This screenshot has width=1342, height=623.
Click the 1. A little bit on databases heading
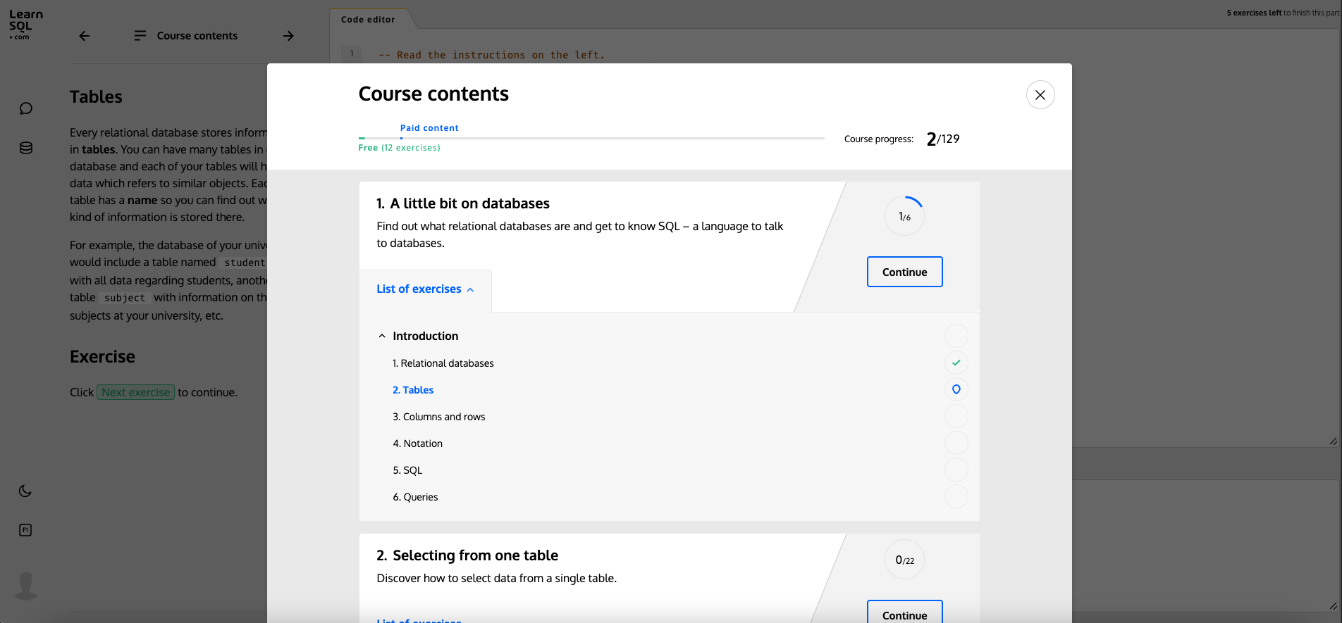pos(463,203)
